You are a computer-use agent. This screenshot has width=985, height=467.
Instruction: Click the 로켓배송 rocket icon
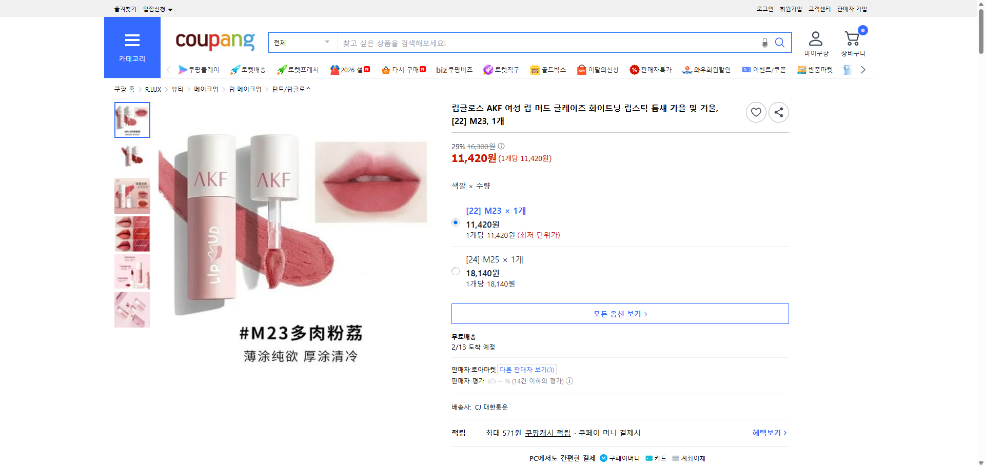[x=235, y=69]
